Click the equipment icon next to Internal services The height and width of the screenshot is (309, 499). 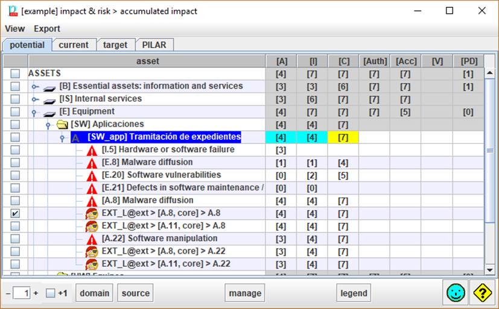coord(49,99)
